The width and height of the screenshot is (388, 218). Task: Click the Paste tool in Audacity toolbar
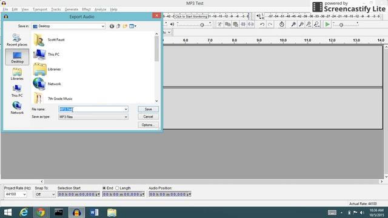coord(235,24)
